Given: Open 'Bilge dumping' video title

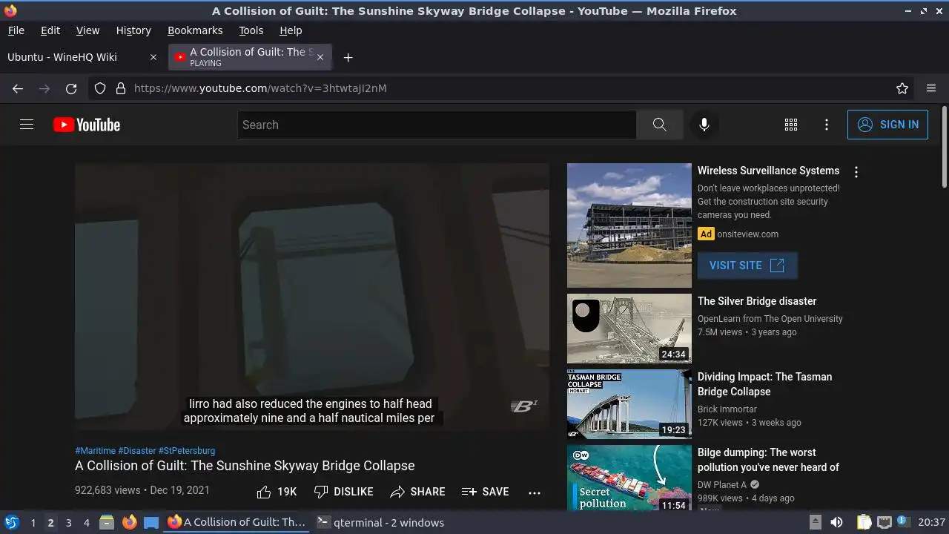Looking at the screenshot, I should pyautogui.click(x=768, y=460).
